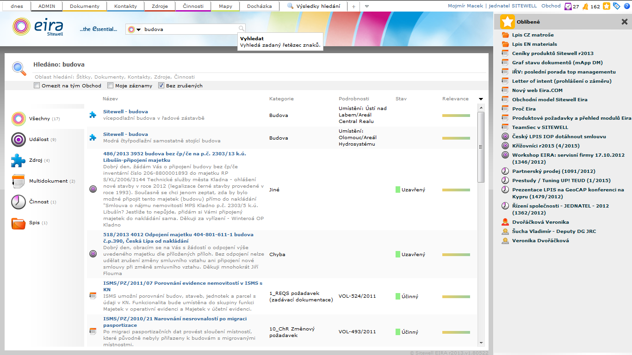This screenshot has width=632, height=355.
Task: Click green Účinný status swatch of ISMS/PZ/2011/07 row
Action: [x=398, y=296]
